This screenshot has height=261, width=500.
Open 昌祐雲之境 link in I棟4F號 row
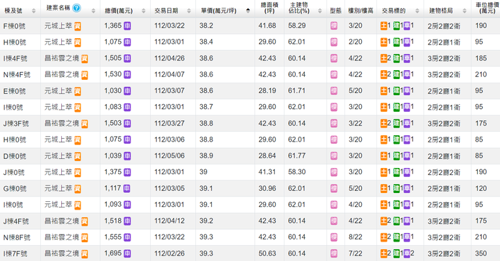point(62,58)
